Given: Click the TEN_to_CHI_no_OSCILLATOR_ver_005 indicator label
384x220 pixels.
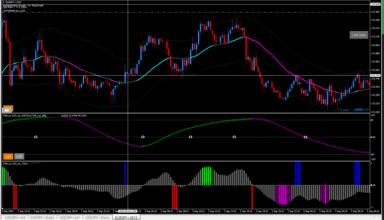Looking at the screenshot, I should click(x=25, y=116).
